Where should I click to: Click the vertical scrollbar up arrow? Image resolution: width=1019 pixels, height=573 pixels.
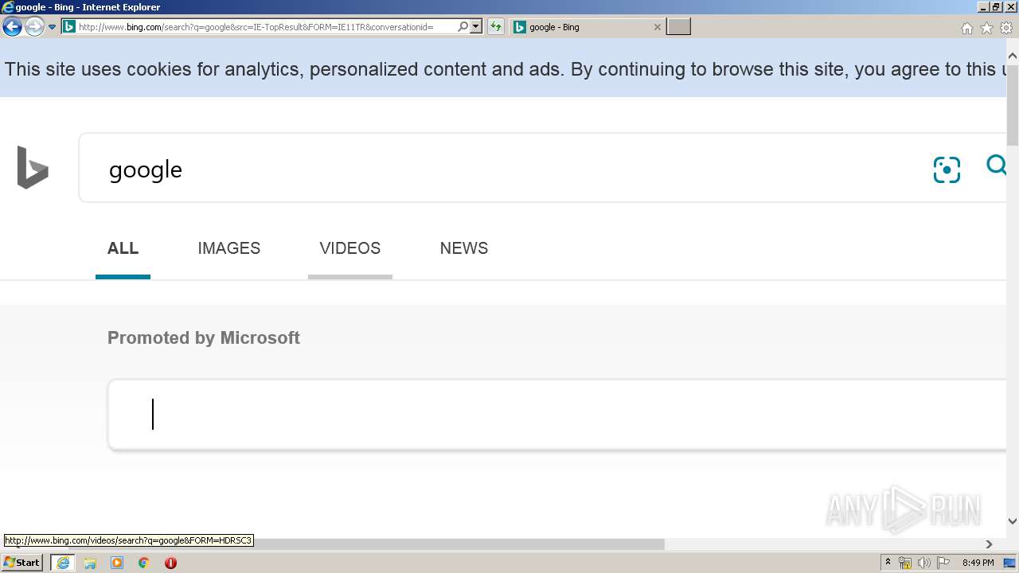(x=1013, y=57)
